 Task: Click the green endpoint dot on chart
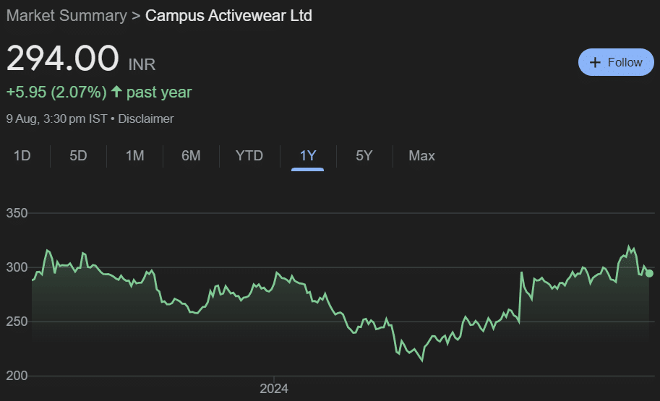649,274
